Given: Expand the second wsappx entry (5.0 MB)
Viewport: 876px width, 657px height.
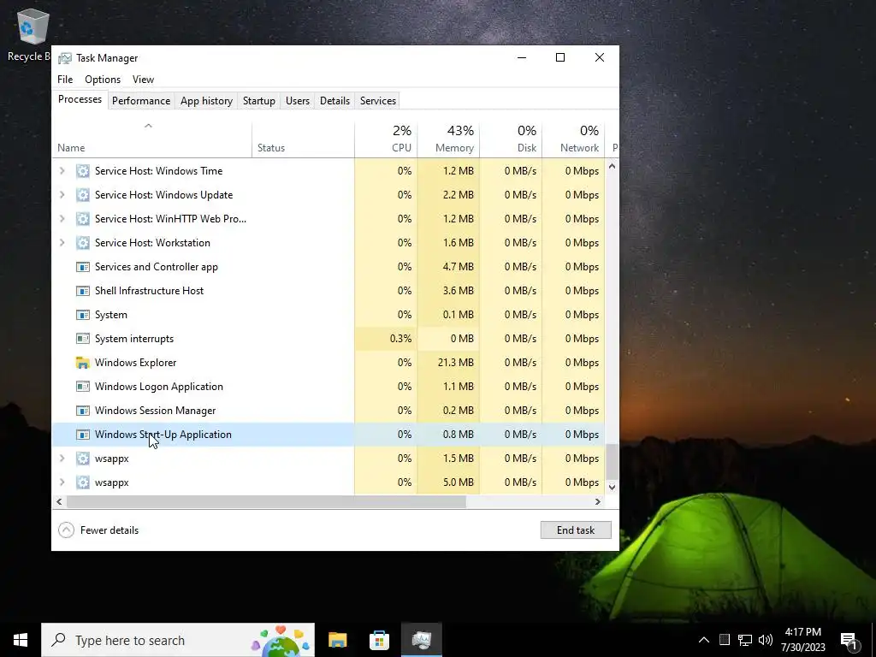Looking at the screenshot, I should point(62,482).
